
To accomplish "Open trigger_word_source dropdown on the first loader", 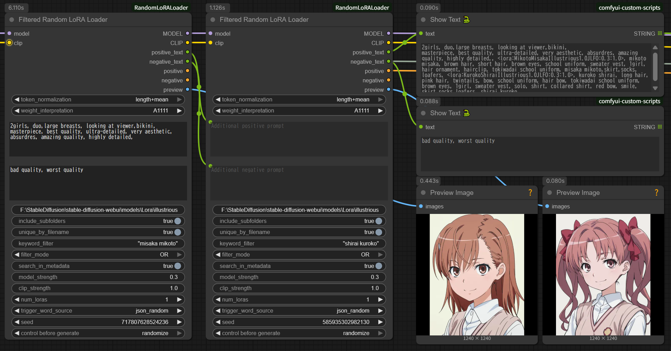I will point(98,310).
